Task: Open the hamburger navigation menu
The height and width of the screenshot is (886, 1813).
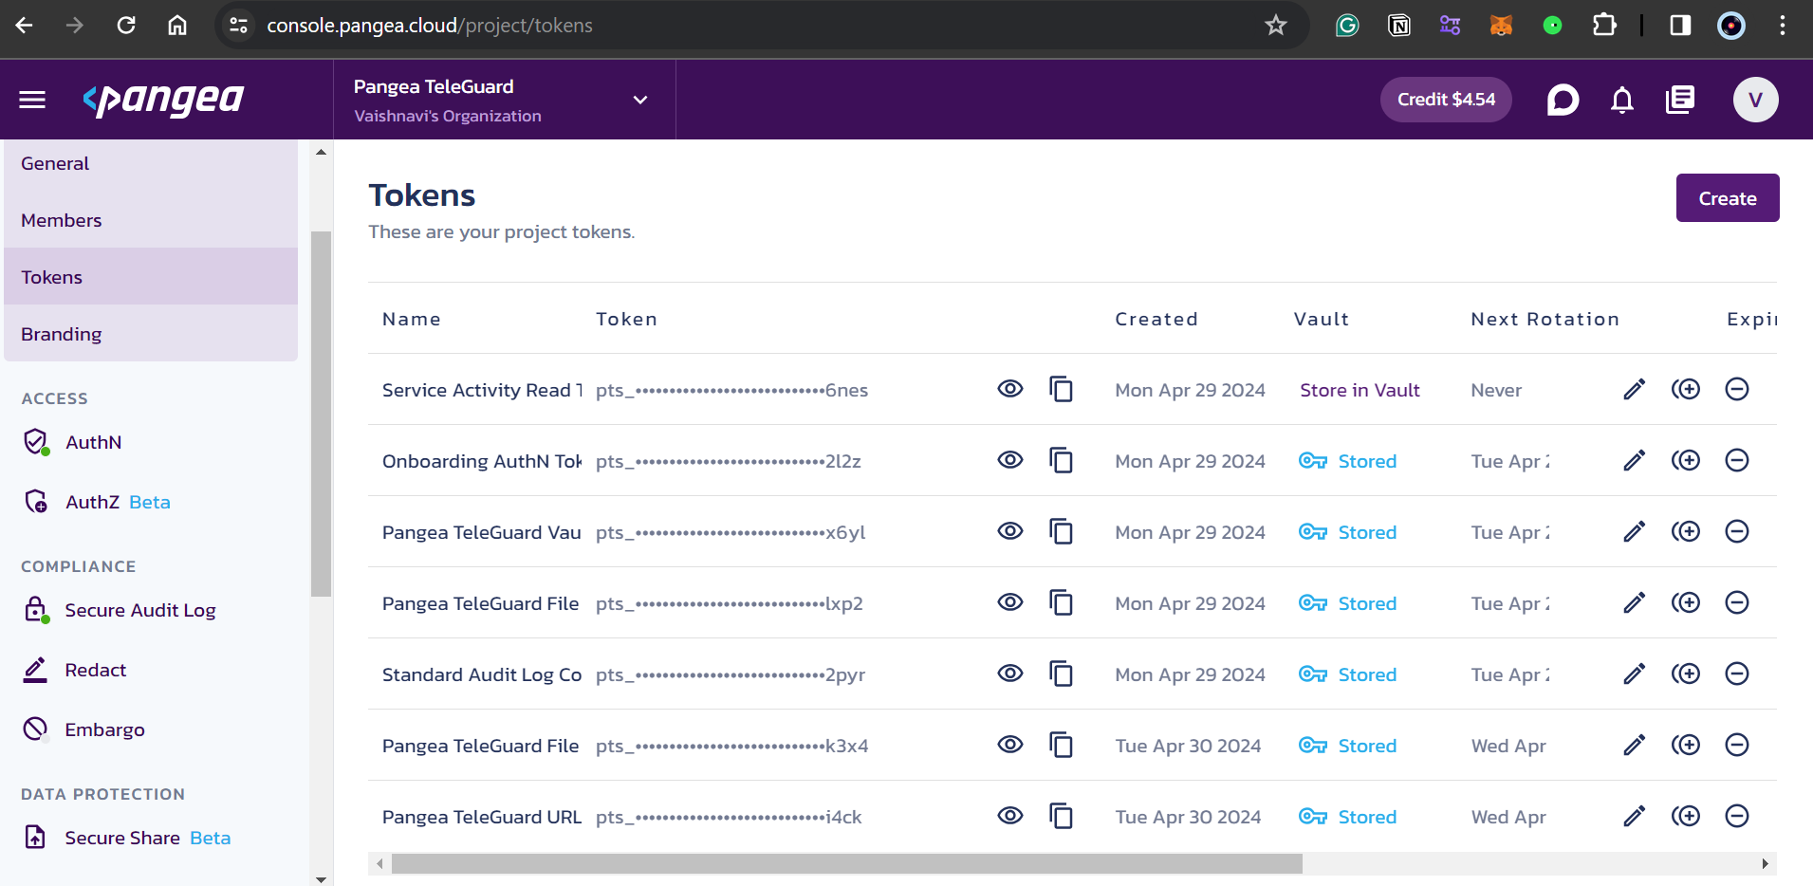Action: [x=32, y=100]
